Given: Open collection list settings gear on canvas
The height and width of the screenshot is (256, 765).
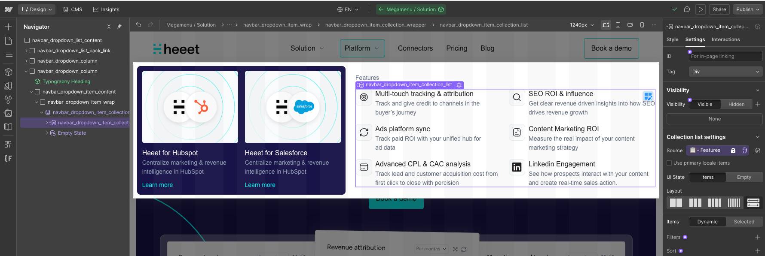Looking at the screenshot, I should [459, 85].
